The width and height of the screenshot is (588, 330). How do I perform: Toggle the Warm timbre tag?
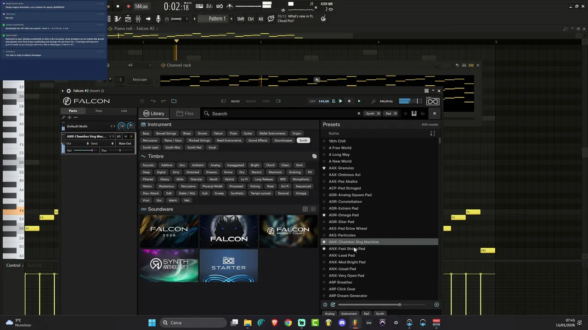tap(173, 200)
